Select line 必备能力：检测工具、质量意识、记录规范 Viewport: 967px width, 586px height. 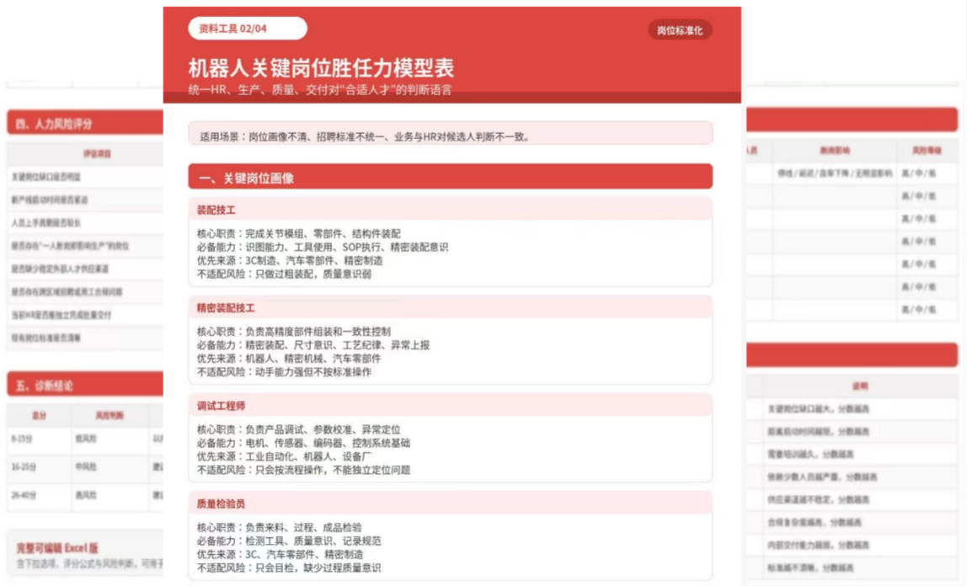289,541
